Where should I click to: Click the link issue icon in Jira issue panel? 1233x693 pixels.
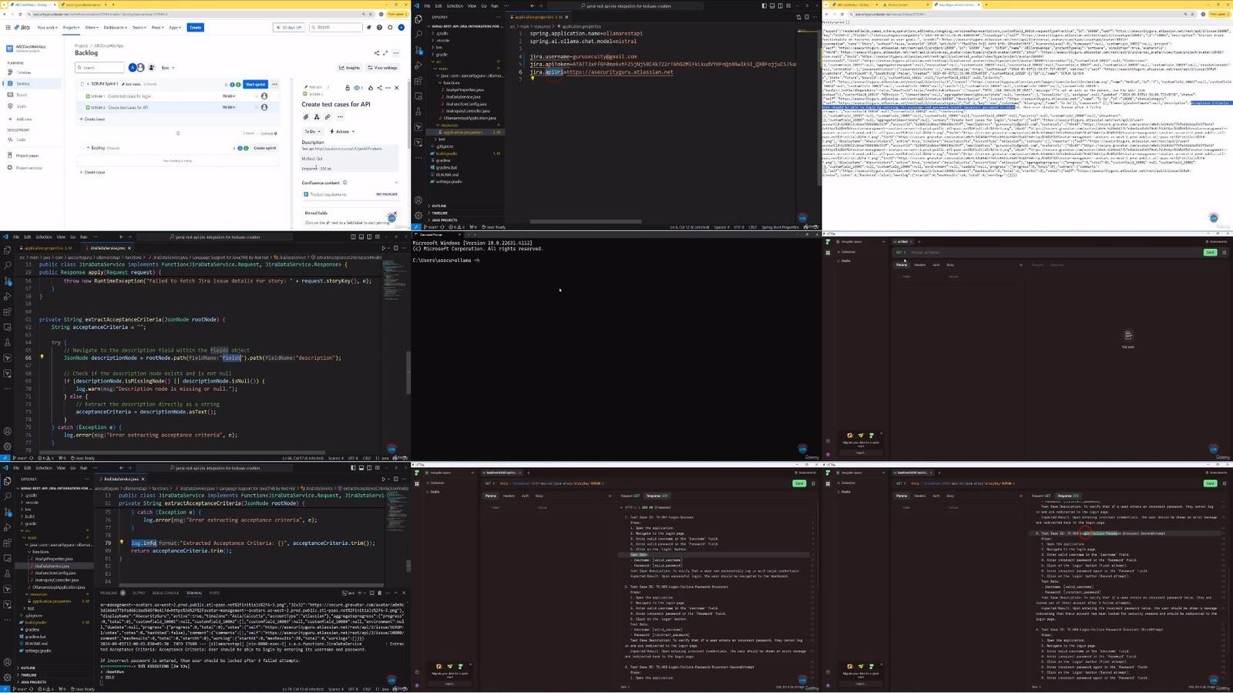[328, 117]
